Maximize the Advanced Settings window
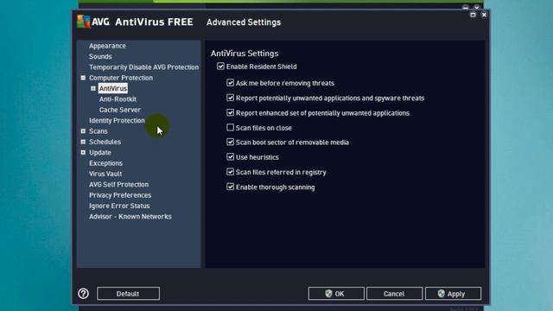This screenshot has height=311, width=553. tap(473, 15)
